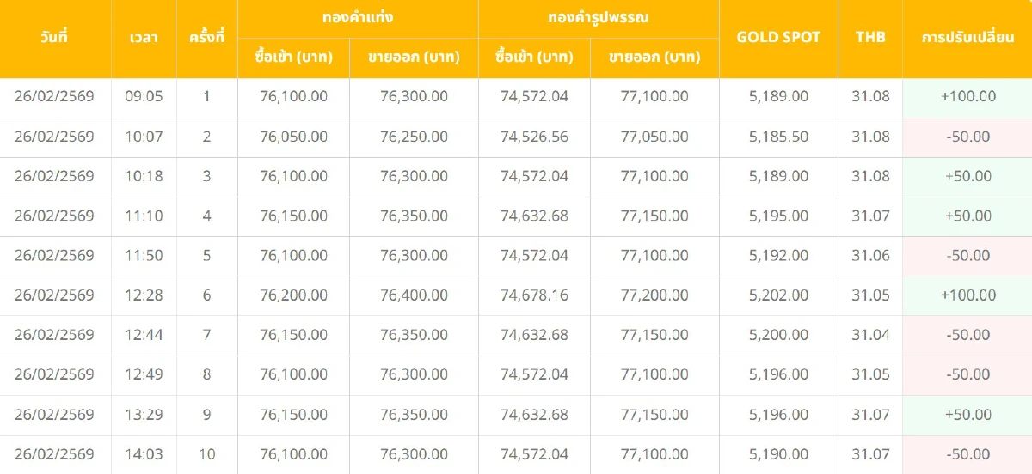
Task: Click the ครั้งที่ column header
Action: [206, 38]
